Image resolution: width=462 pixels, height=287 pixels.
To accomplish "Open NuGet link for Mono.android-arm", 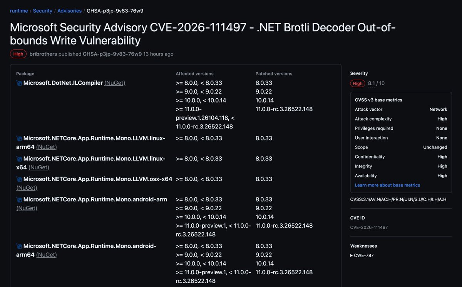I will [x=27, y=208].
